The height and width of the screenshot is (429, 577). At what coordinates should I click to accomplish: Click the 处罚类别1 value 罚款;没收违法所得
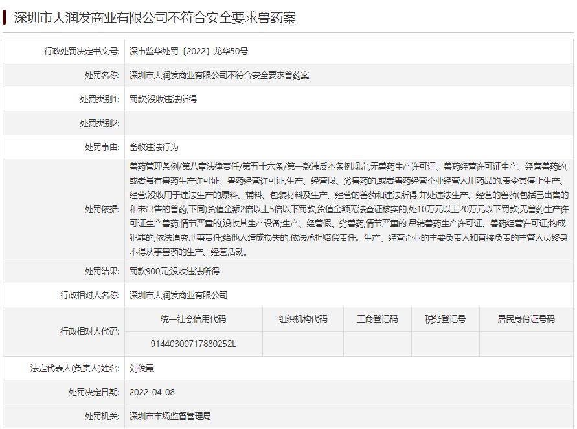click(163, 99)
